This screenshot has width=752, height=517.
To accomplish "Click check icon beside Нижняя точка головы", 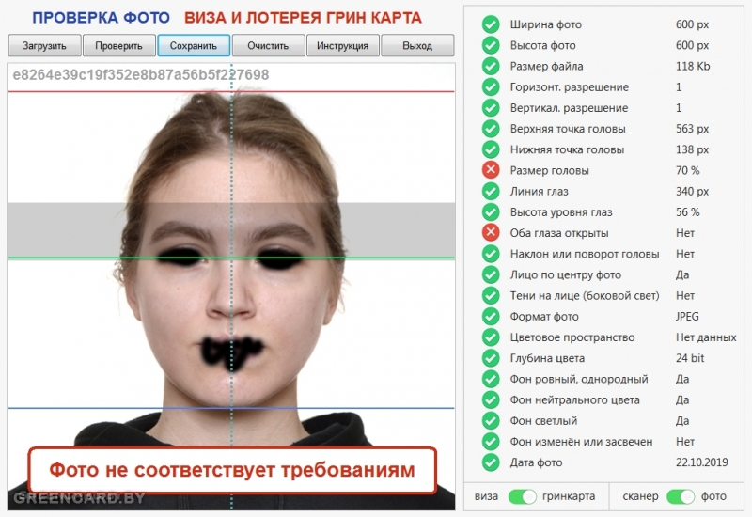I will [491, 149].
